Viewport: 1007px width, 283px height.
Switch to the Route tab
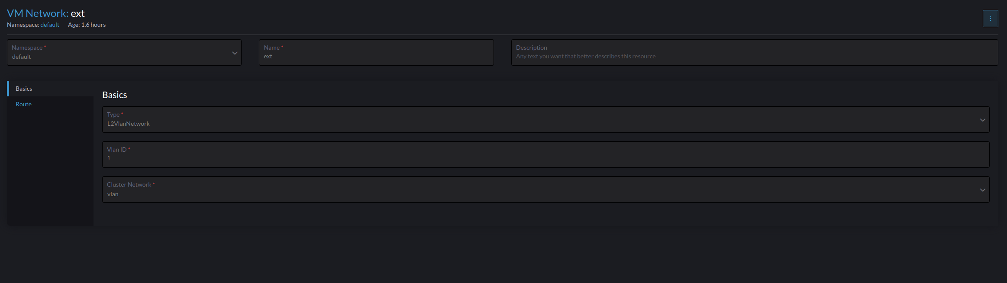(23, 104)
